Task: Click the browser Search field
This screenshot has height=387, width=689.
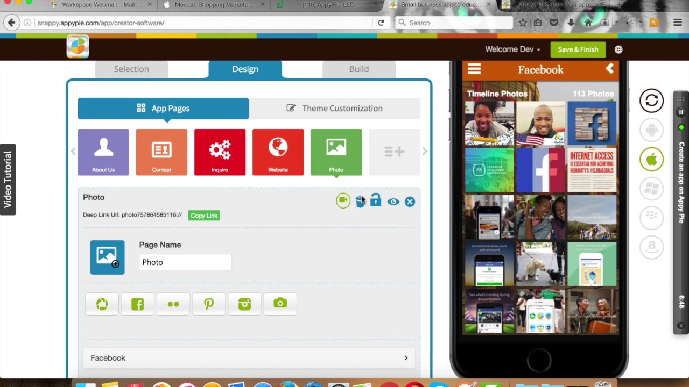Action: [x=454, y=23]
